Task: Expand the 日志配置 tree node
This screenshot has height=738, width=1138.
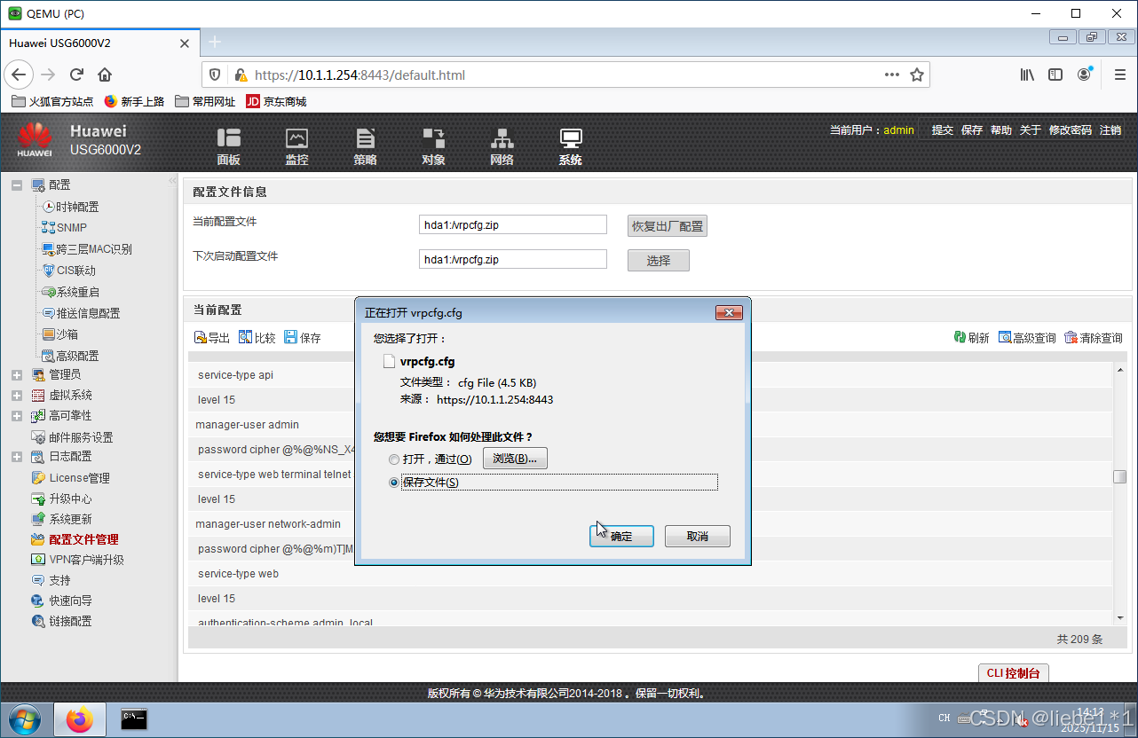Action: pyautogui.click(x=17, y=457)
